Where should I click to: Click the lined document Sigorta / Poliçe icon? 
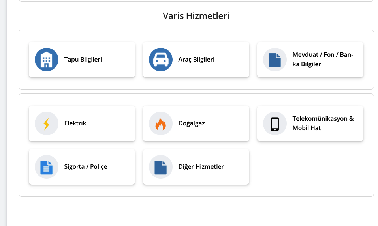click(47, 167)
